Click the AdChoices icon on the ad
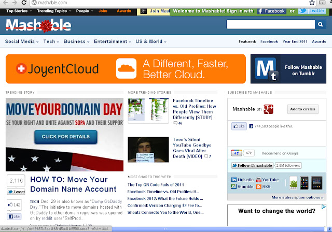The width and height of the screenshot is (332, 232). pyautogui.click(x=324, y=207)
